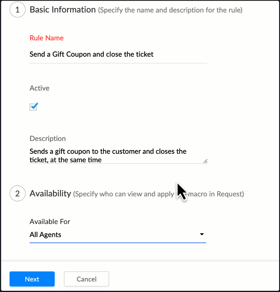Select the All Agents combo box
The image size is (280, 292).
(x=118, y=235)
